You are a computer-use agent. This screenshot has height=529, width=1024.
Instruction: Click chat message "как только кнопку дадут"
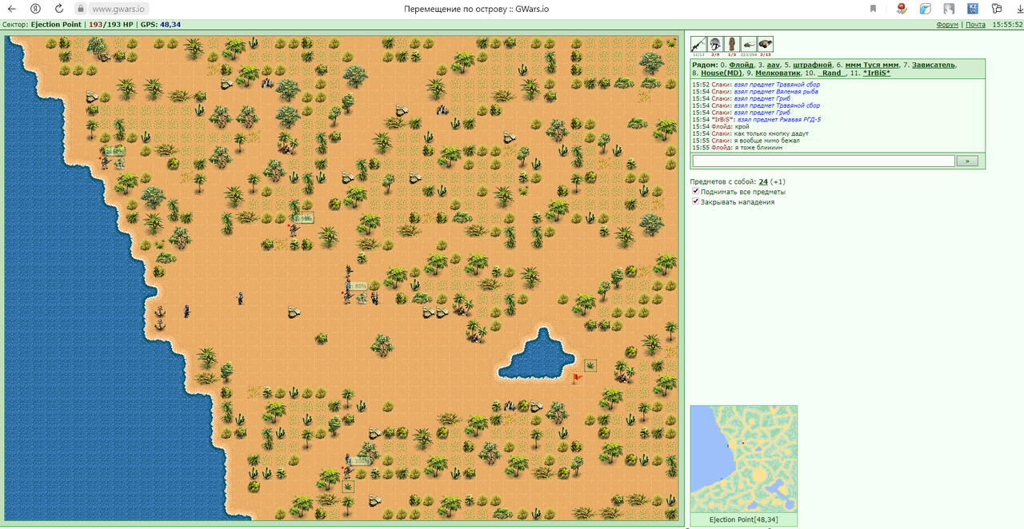click(771, 133)
